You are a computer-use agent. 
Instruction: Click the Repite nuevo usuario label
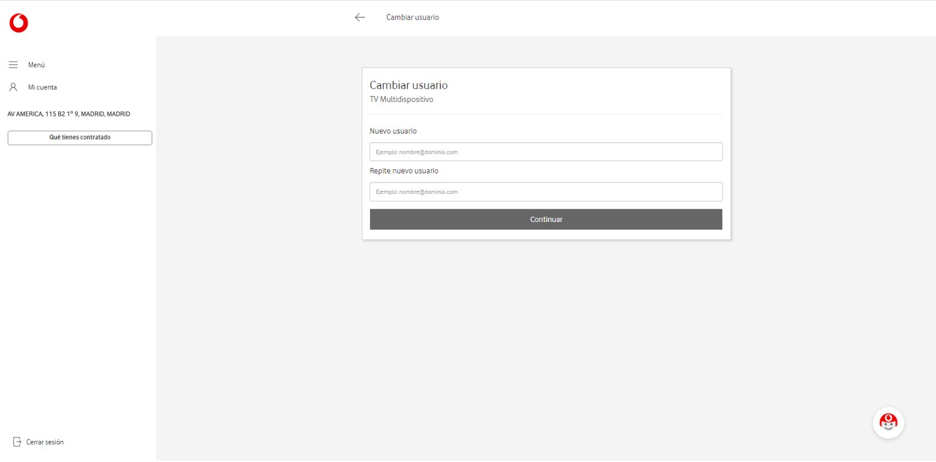[404, 171]
